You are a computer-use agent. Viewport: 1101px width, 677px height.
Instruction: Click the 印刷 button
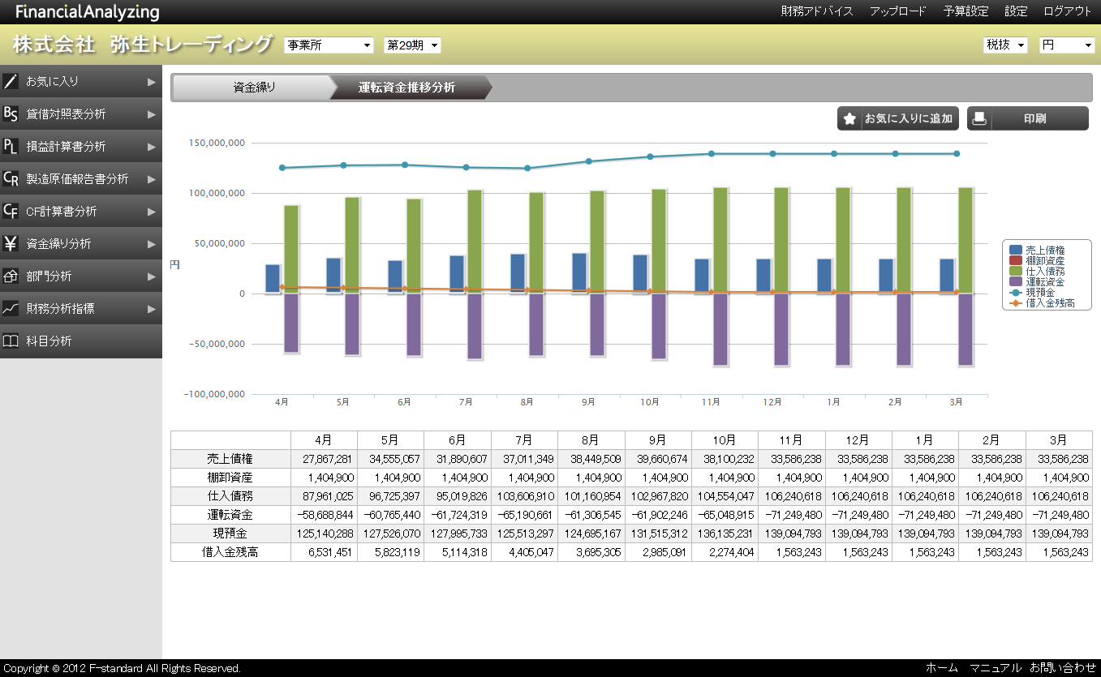(1028, 118)
